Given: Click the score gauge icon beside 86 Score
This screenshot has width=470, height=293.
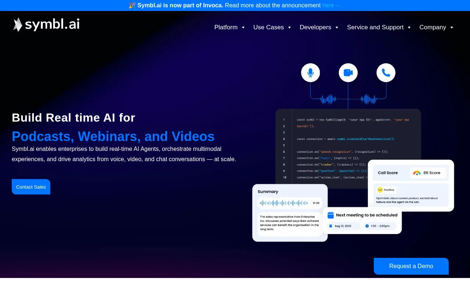Looking at the screenshot, I should point(417,173).
